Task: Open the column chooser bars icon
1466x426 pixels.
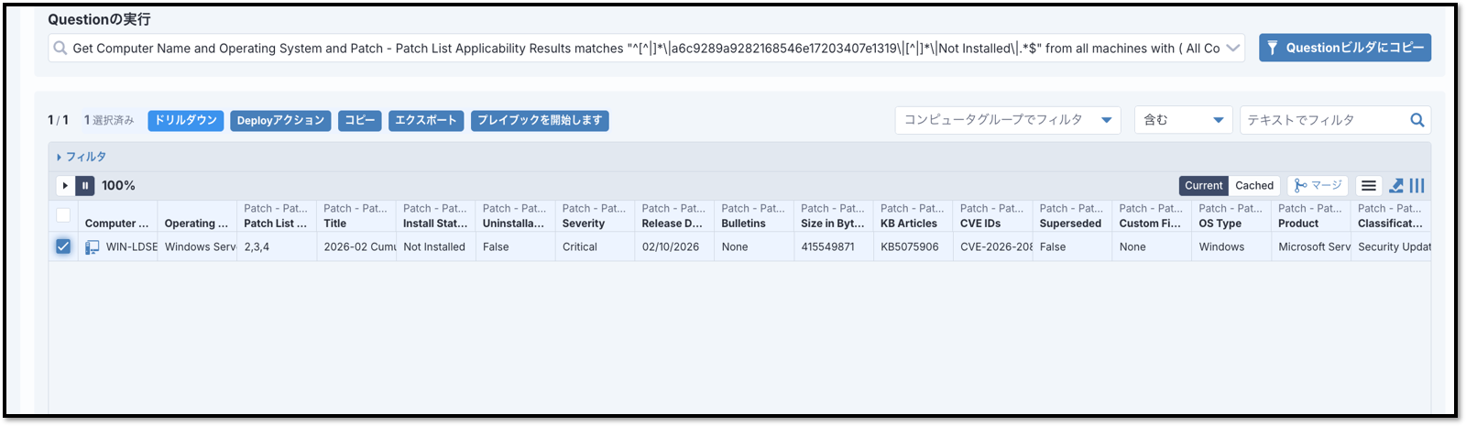Action: [x=1417, y=186]
